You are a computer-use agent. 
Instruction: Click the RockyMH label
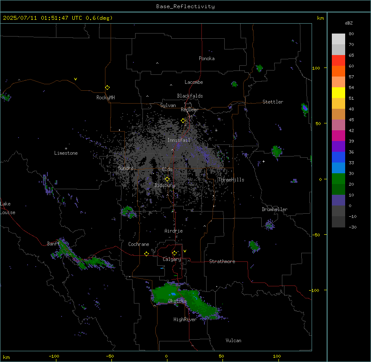(x=105, y=98)
